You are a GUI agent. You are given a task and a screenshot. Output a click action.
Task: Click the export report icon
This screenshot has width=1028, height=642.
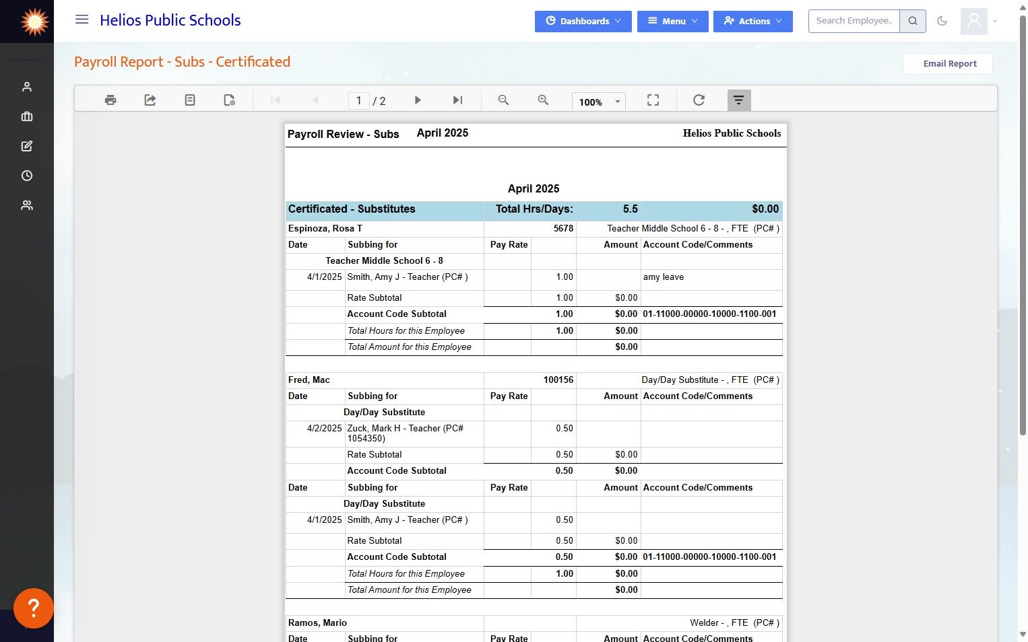click(150, 100)
